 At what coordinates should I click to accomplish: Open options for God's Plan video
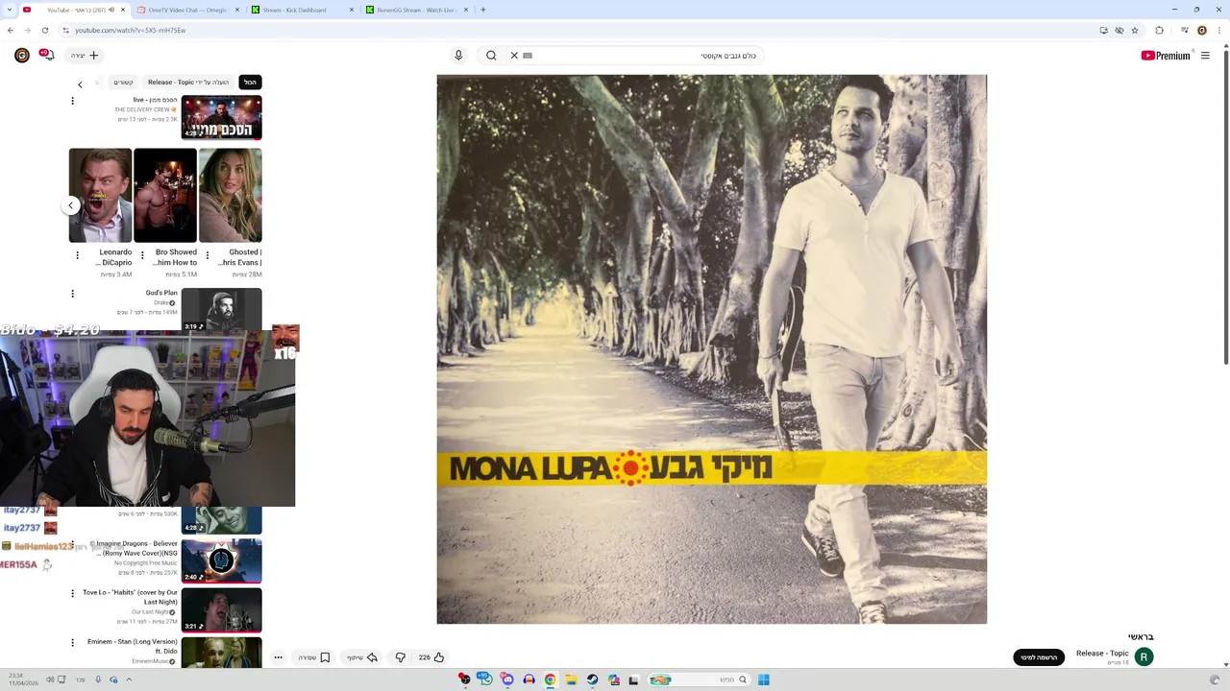(x=72, y=294)
